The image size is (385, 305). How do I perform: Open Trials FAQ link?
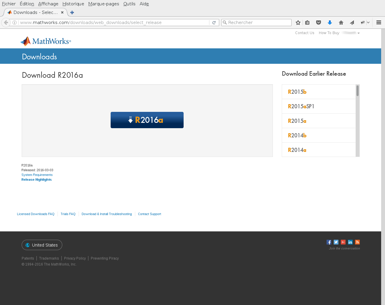68,214
